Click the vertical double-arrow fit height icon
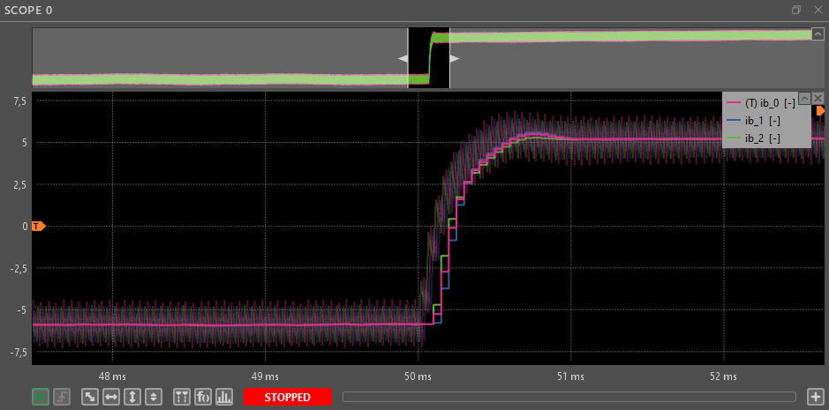Image resolution: width=829 pixels, height=410 pixels. pos(132,397)
